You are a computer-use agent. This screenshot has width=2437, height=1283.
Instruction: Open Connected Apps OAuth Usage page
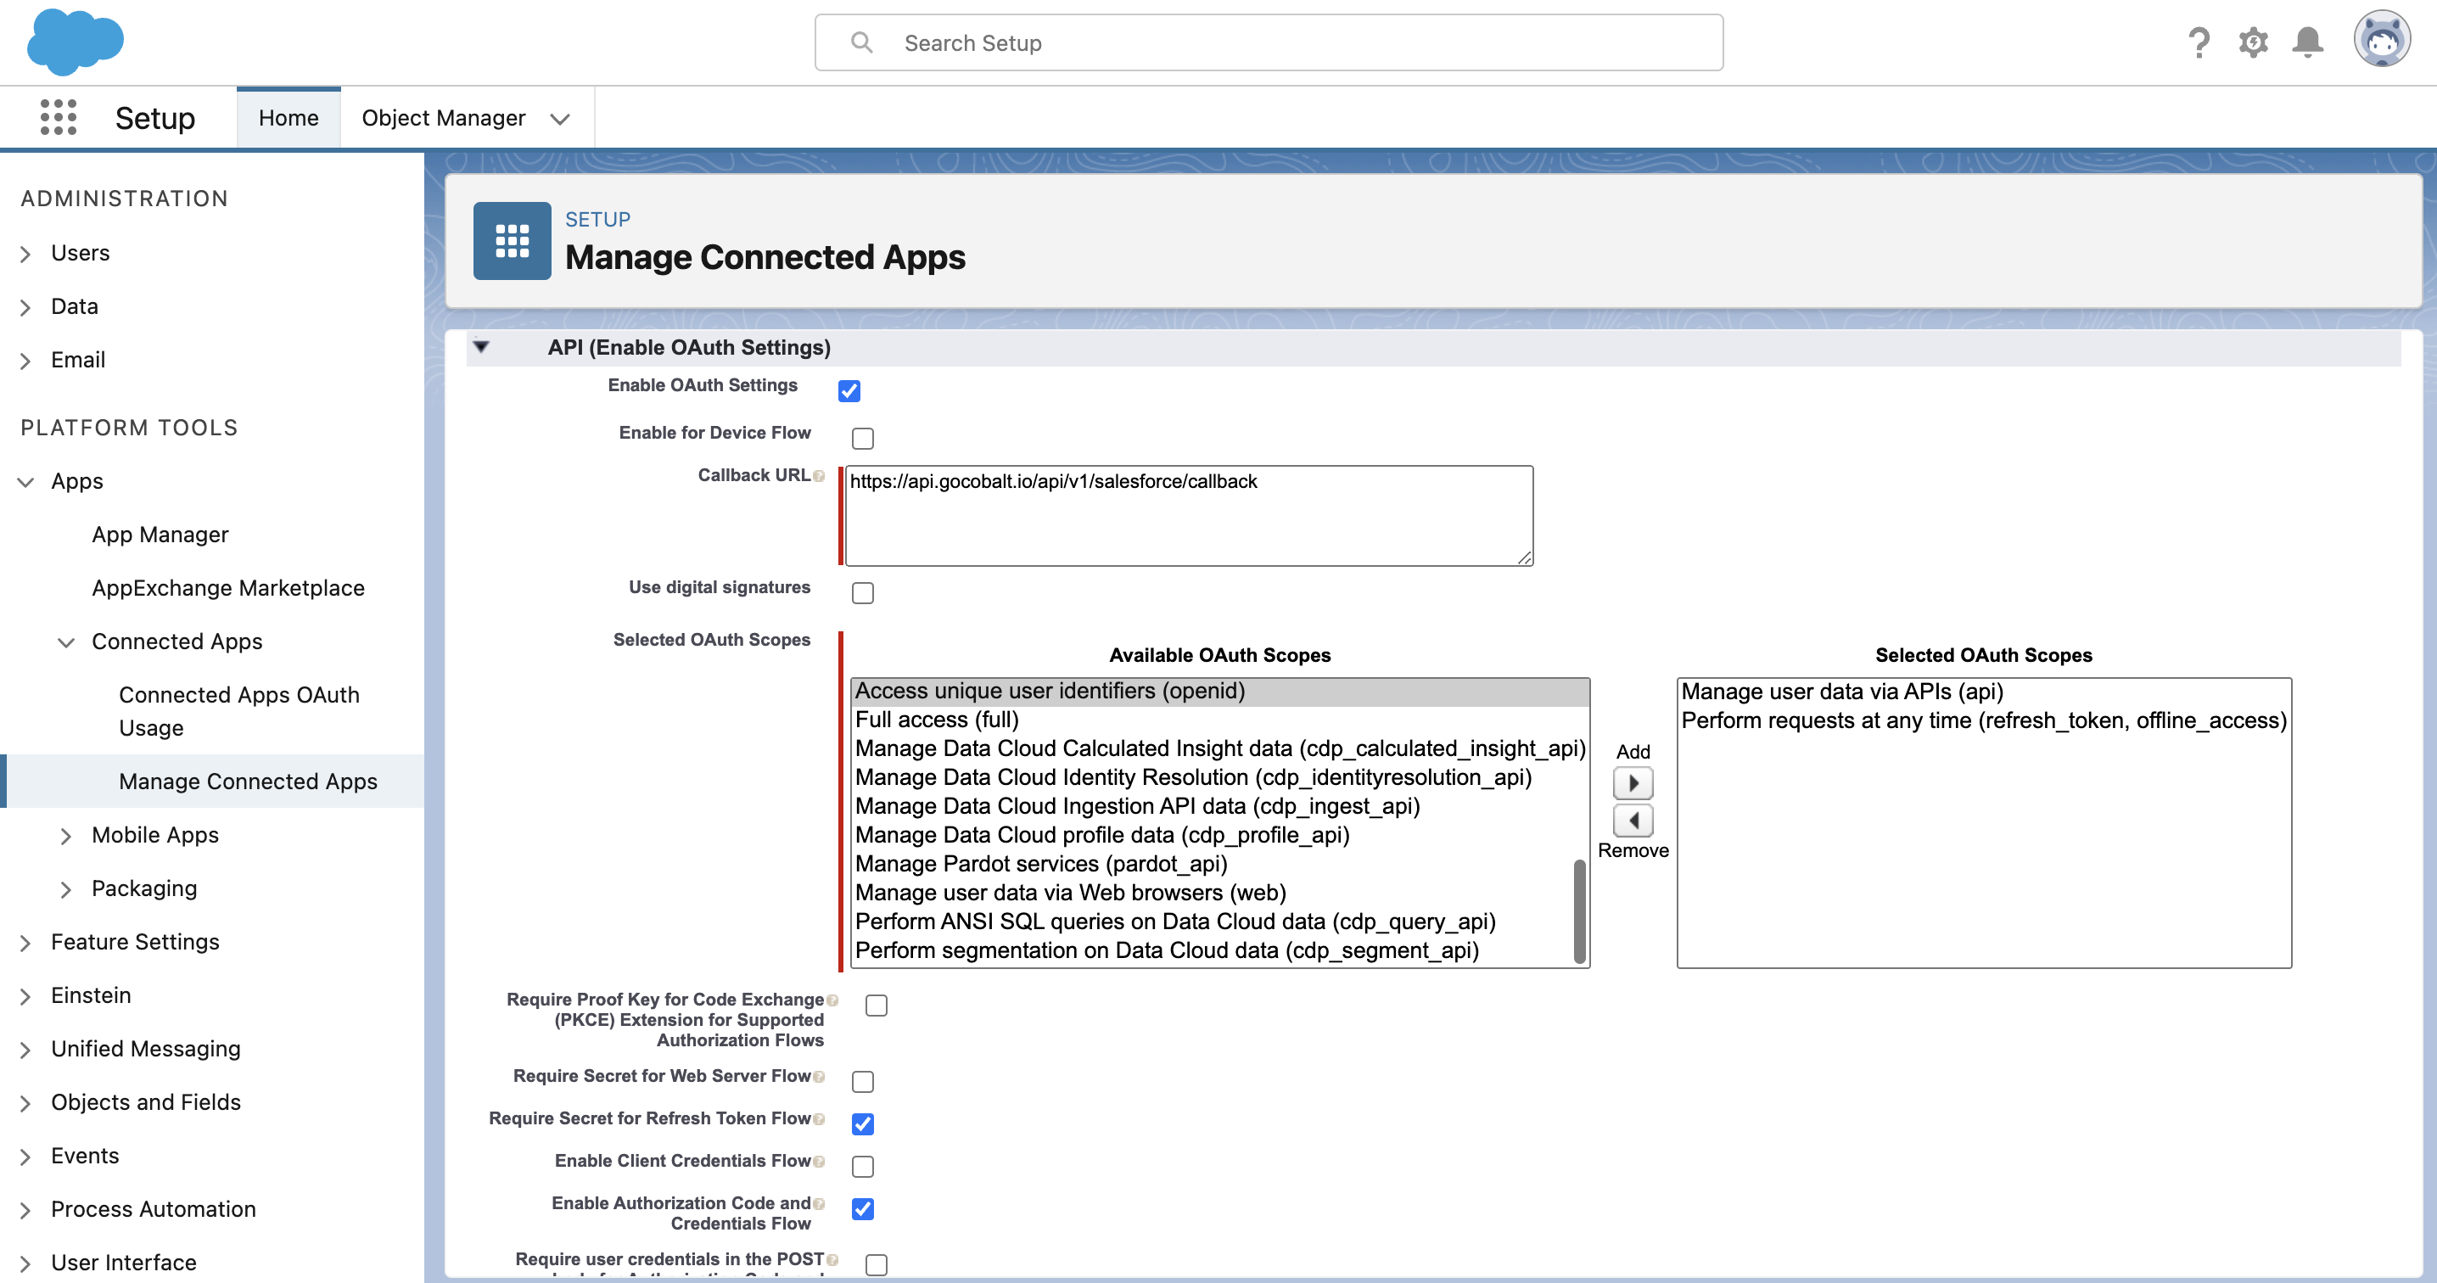[238, 710]
